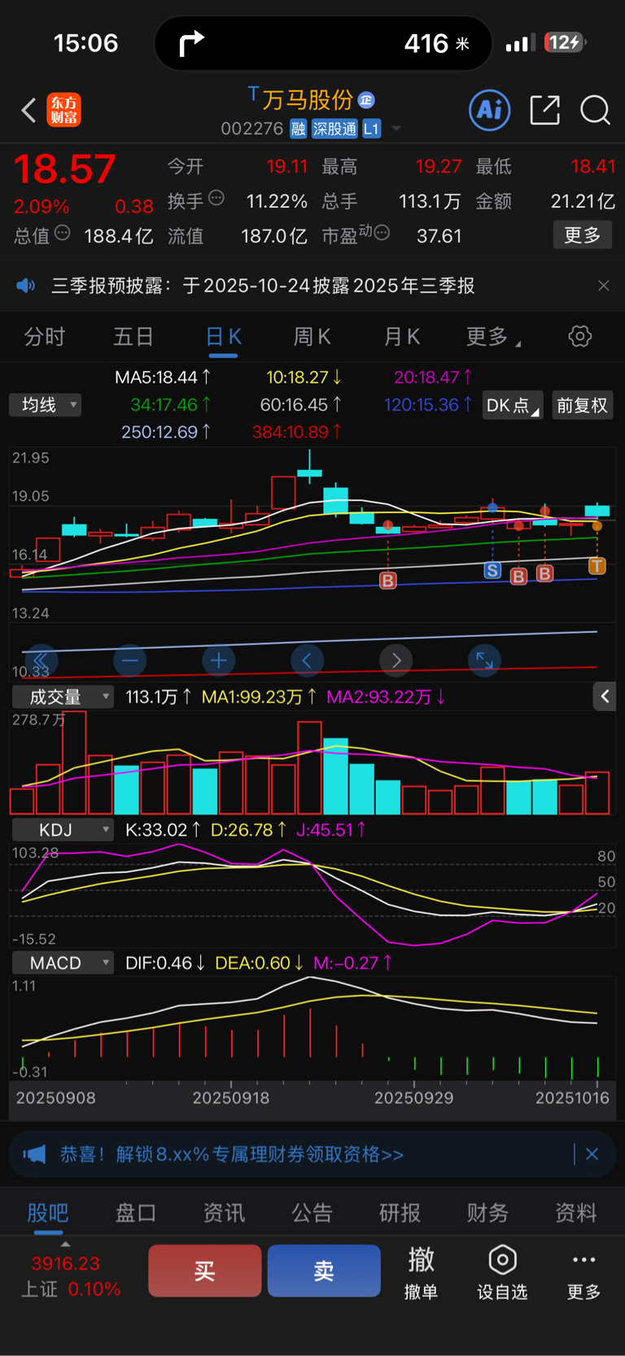Move chart left with previous arrow
The height and width of the screenshot is (1356, 625).
pos(307,660)
